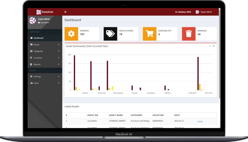248x142 pixels.
Task: Click the Mubende axis label
Action: [102, 93]
